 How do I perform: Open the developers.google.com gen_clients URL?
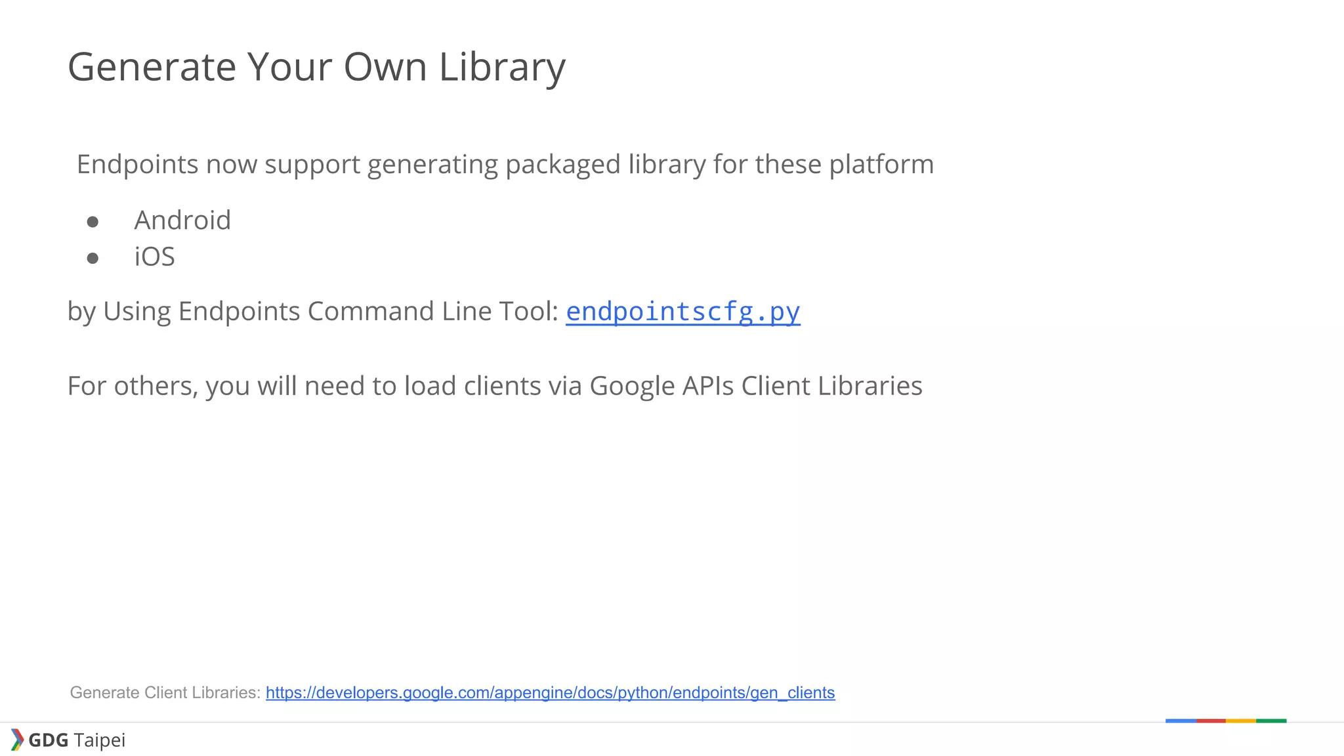(550, 692)
